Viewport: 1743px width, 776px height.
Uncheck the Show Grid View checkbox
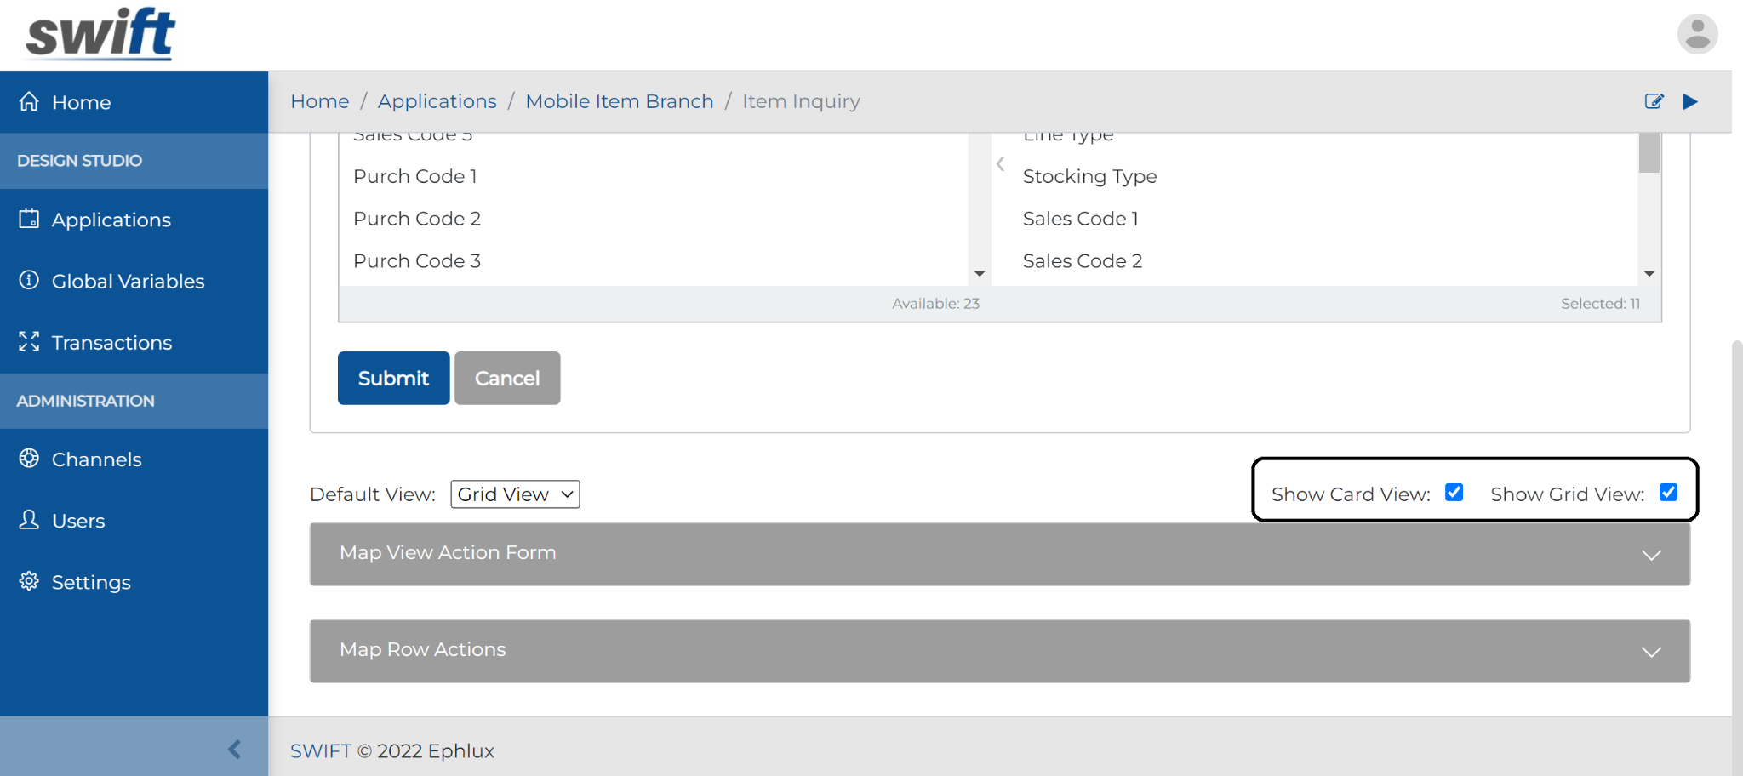(1668, 493)
